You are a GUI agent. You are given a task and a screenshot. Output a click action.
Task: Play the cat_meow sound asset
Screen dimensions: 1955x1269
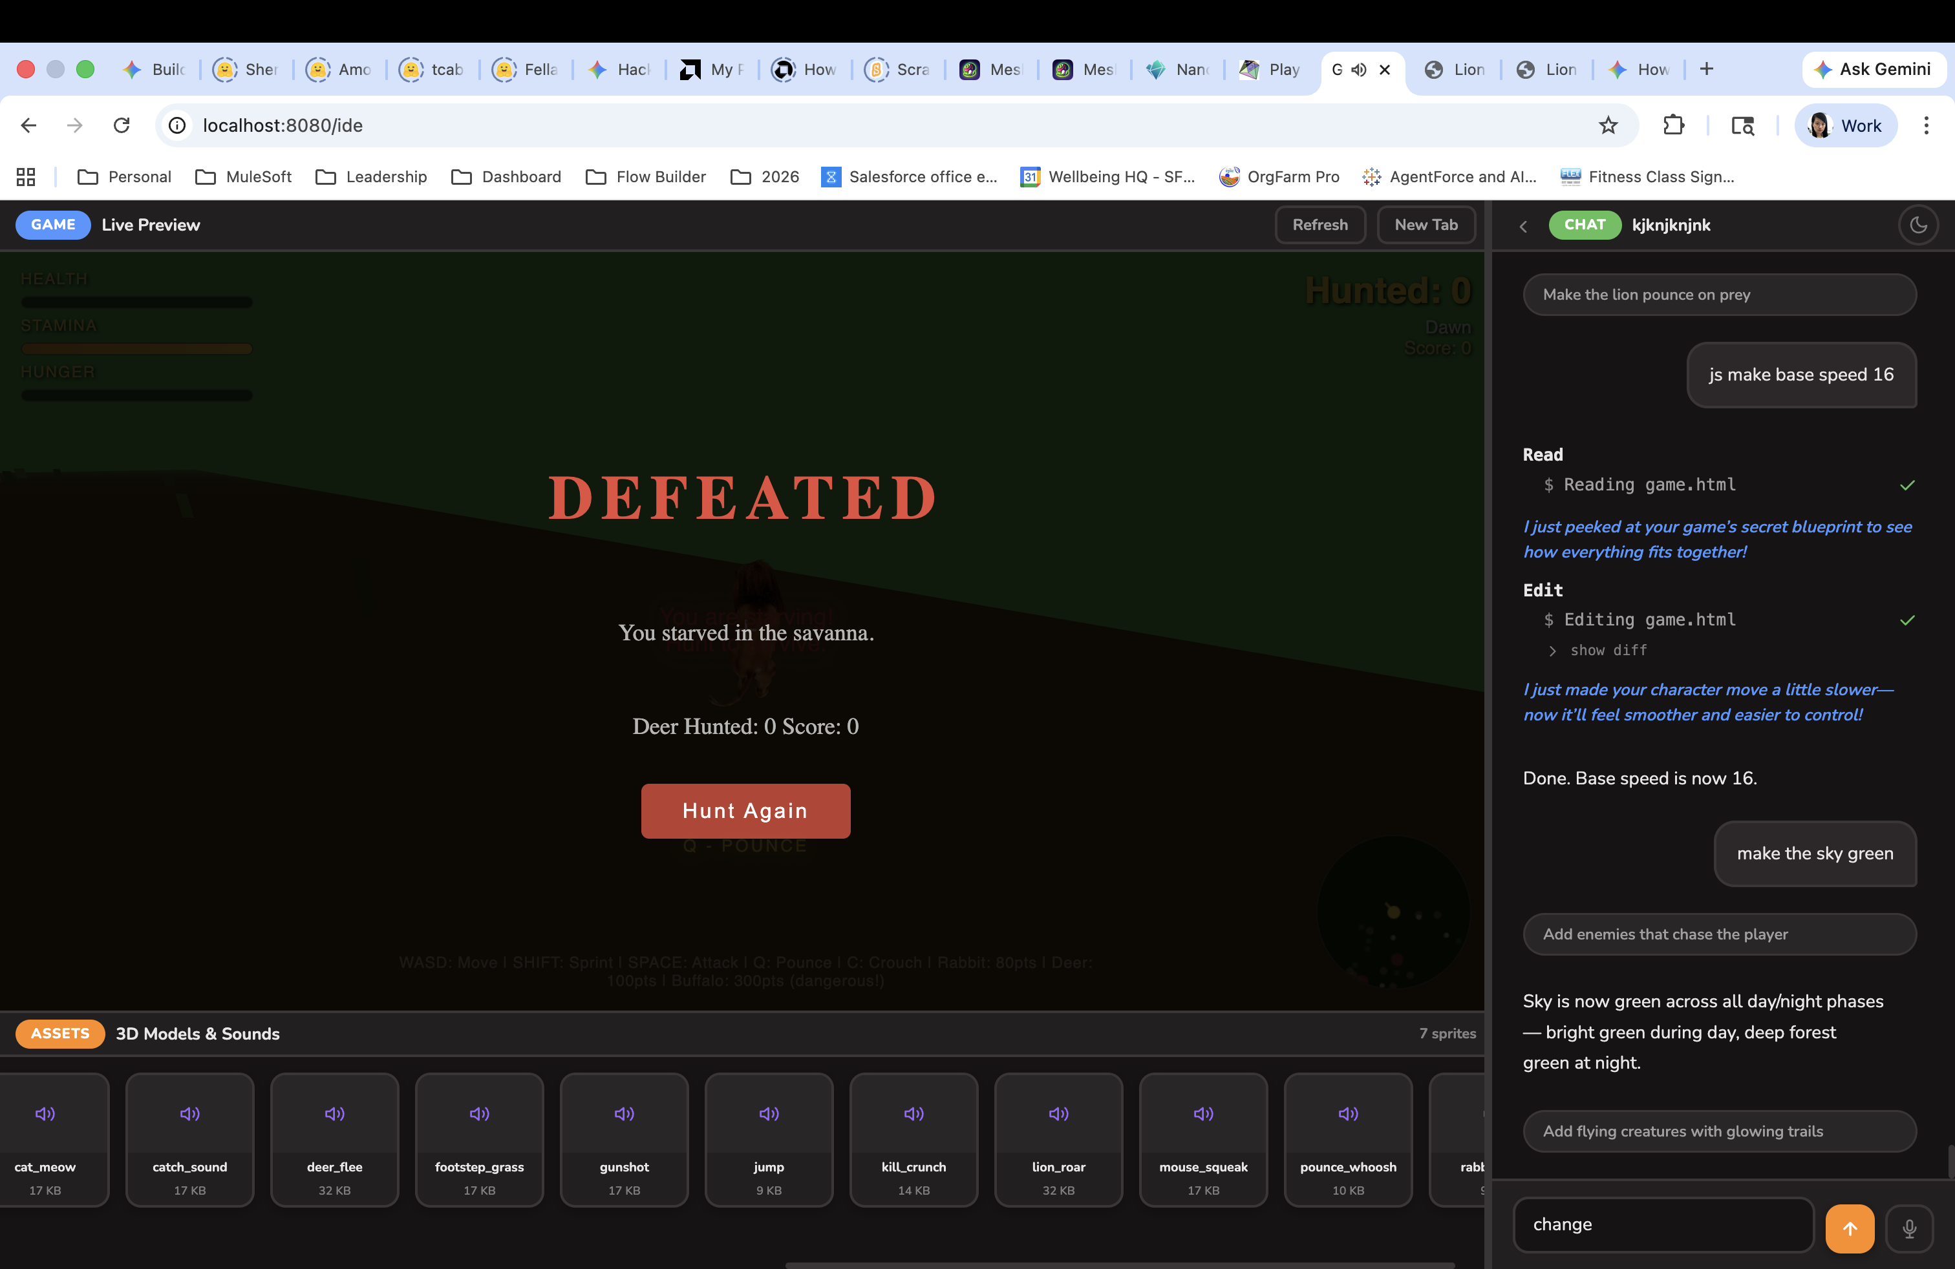45,1114
